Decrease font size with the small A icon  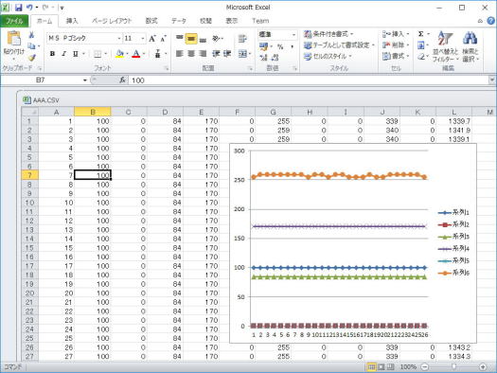coord(163,39)
